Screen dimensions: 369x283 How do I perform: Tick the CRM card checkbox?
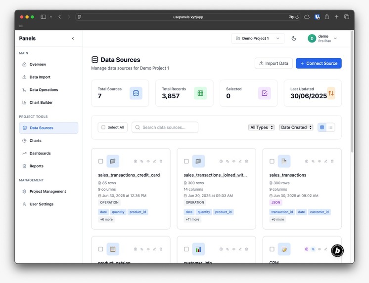(x=272, y=249)
